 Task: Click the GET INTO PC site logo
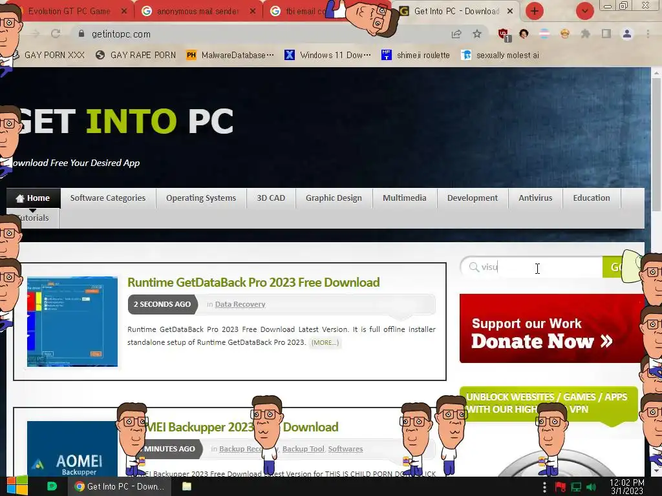(x=125, y=121)
